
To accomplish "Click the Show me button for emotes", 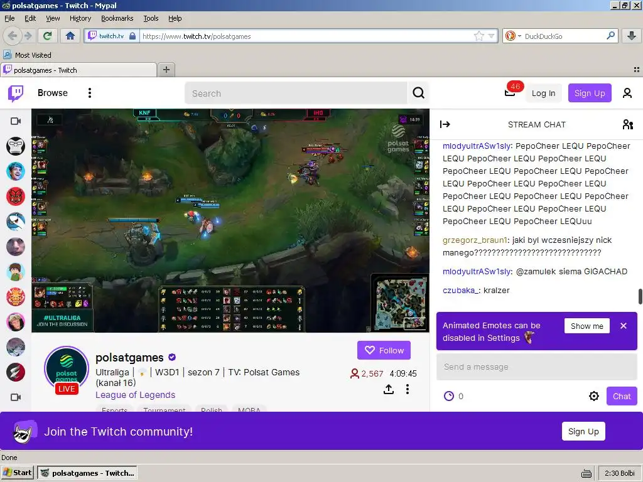I will (587, 326).
